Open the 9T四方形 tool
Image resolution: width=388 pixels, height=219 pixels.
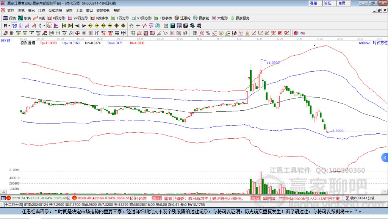142,18
